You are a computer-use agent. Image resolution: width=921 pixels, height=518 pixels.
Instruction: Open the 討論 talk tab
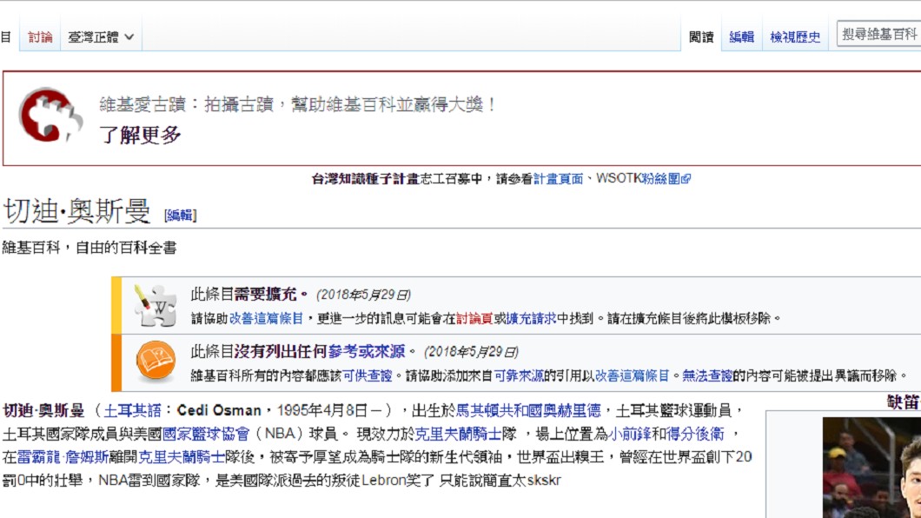click(40, 37)
